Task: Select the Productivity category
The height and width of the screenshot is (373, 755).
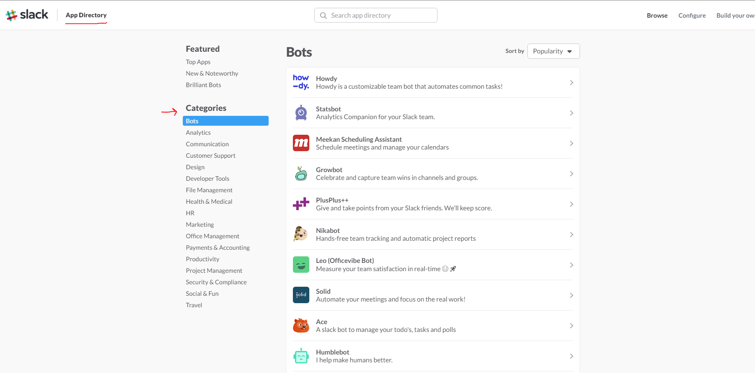Action: (203, 259)
